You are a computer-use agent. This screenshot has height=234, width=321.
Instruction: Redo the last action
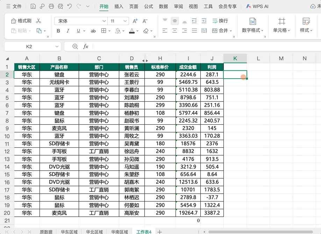79,6
